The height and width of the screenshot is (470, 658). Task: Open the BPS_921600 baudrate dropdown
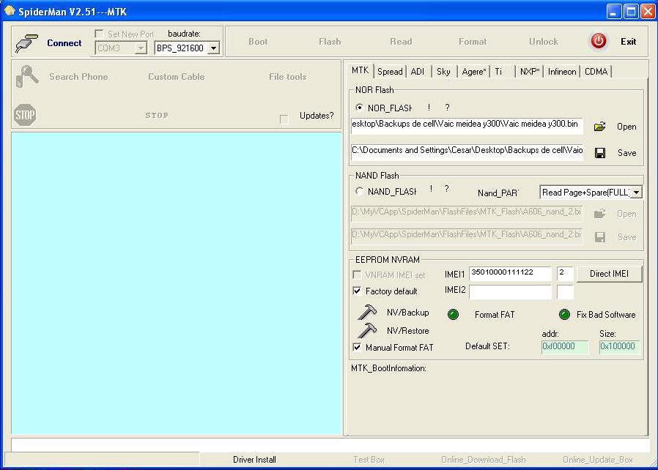point(214,48)
